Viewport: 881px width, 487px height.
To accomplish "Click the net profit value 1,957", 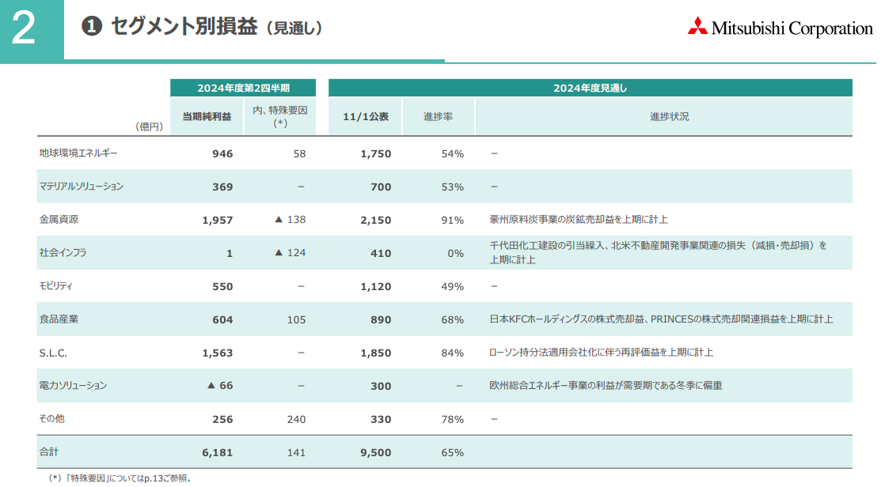I will click(218, 221).
